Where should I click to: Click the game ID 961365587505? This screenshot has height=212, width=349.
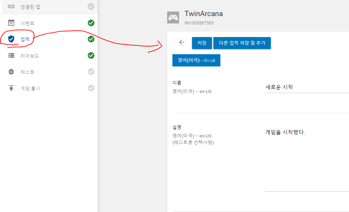pyautogui.click(x=199, y=23)
